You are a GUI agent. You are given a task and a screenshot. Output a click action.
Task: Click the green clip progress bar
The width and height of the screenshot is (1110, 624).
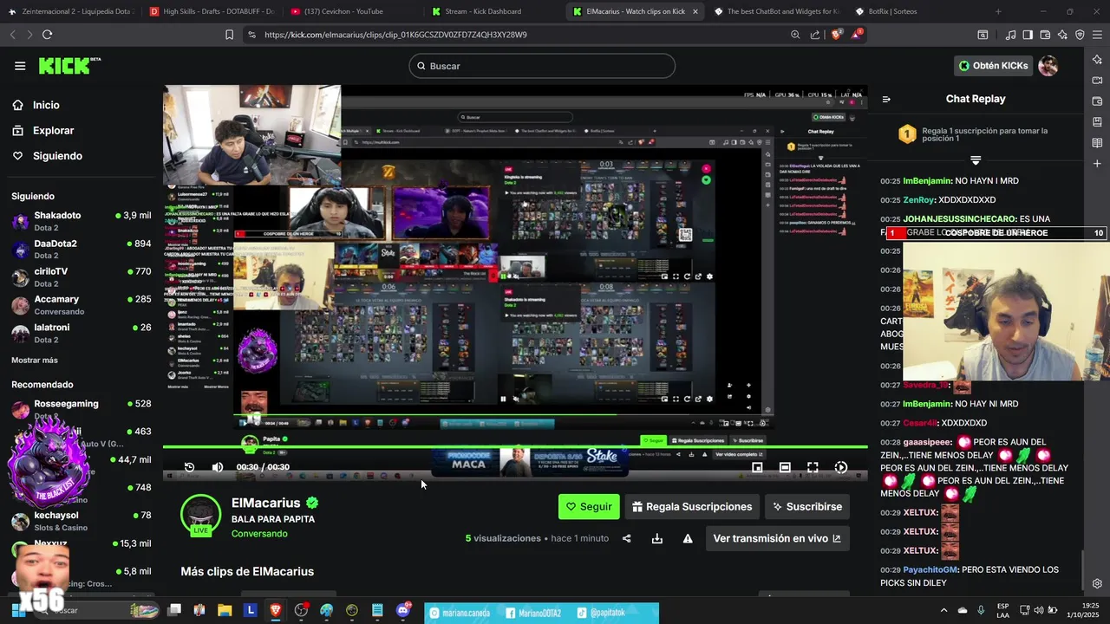click(x=515, y=447)
